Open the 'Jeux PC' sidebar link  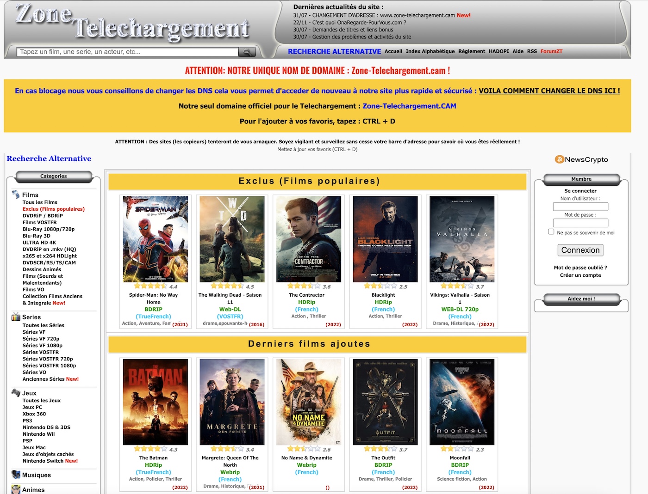click(32, 407)
